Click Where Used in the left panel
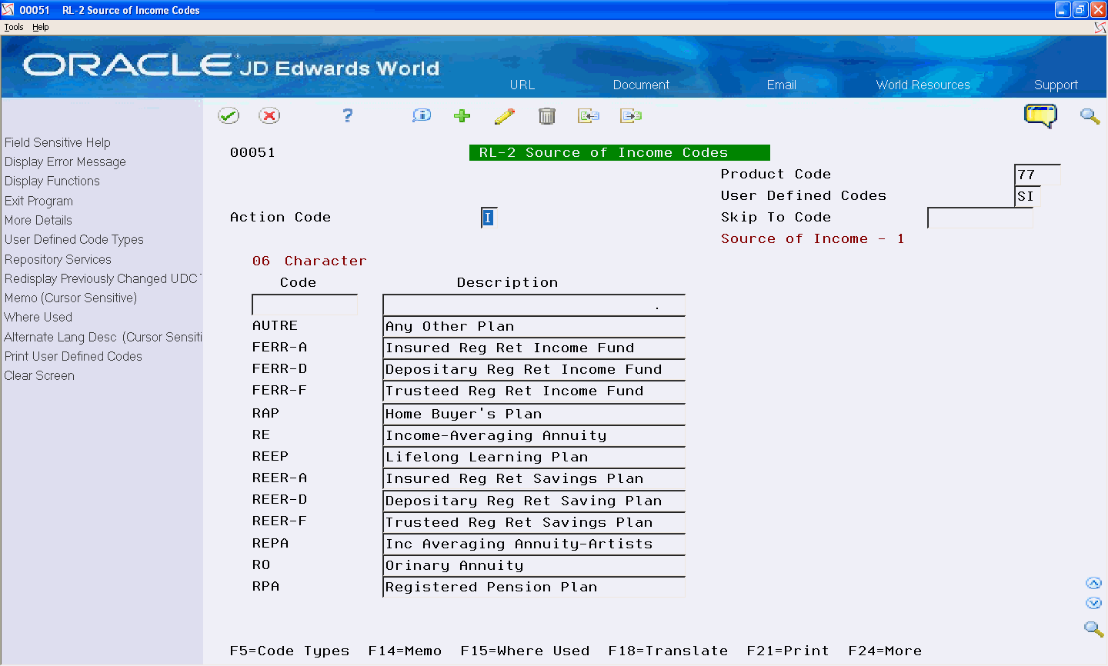Image resolution: width=1108 pixels, height=666 pixels. (x=38, y=317)
